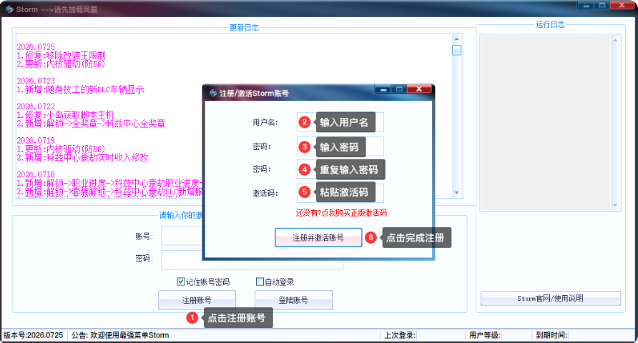
Task: Close the 注册/激活Storm账号 dialog
Action: [x=418, y=89]
